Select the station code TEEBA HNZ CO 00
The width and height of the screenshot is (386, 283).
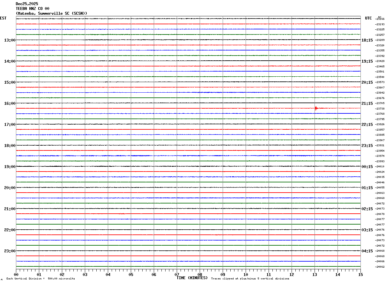pos(33,9)
